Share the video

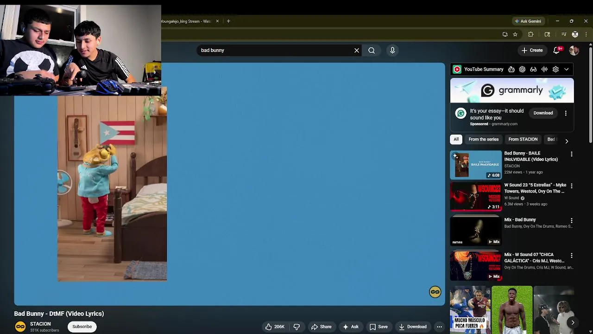point(321,327)
